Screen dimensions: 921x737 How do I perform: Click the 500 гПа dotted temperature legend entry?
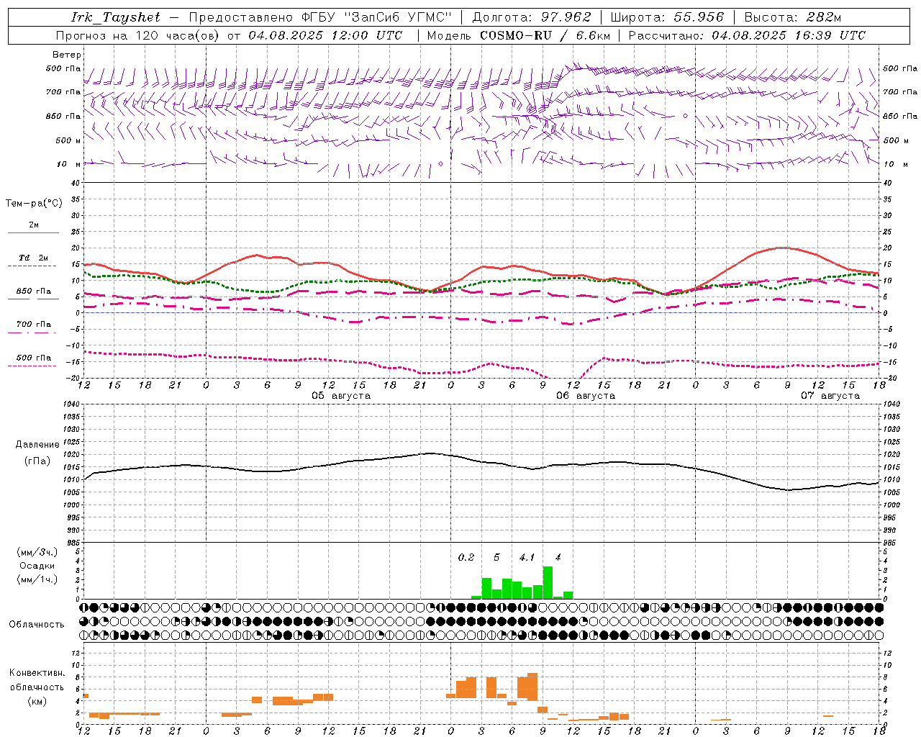(x=33, y=358)
